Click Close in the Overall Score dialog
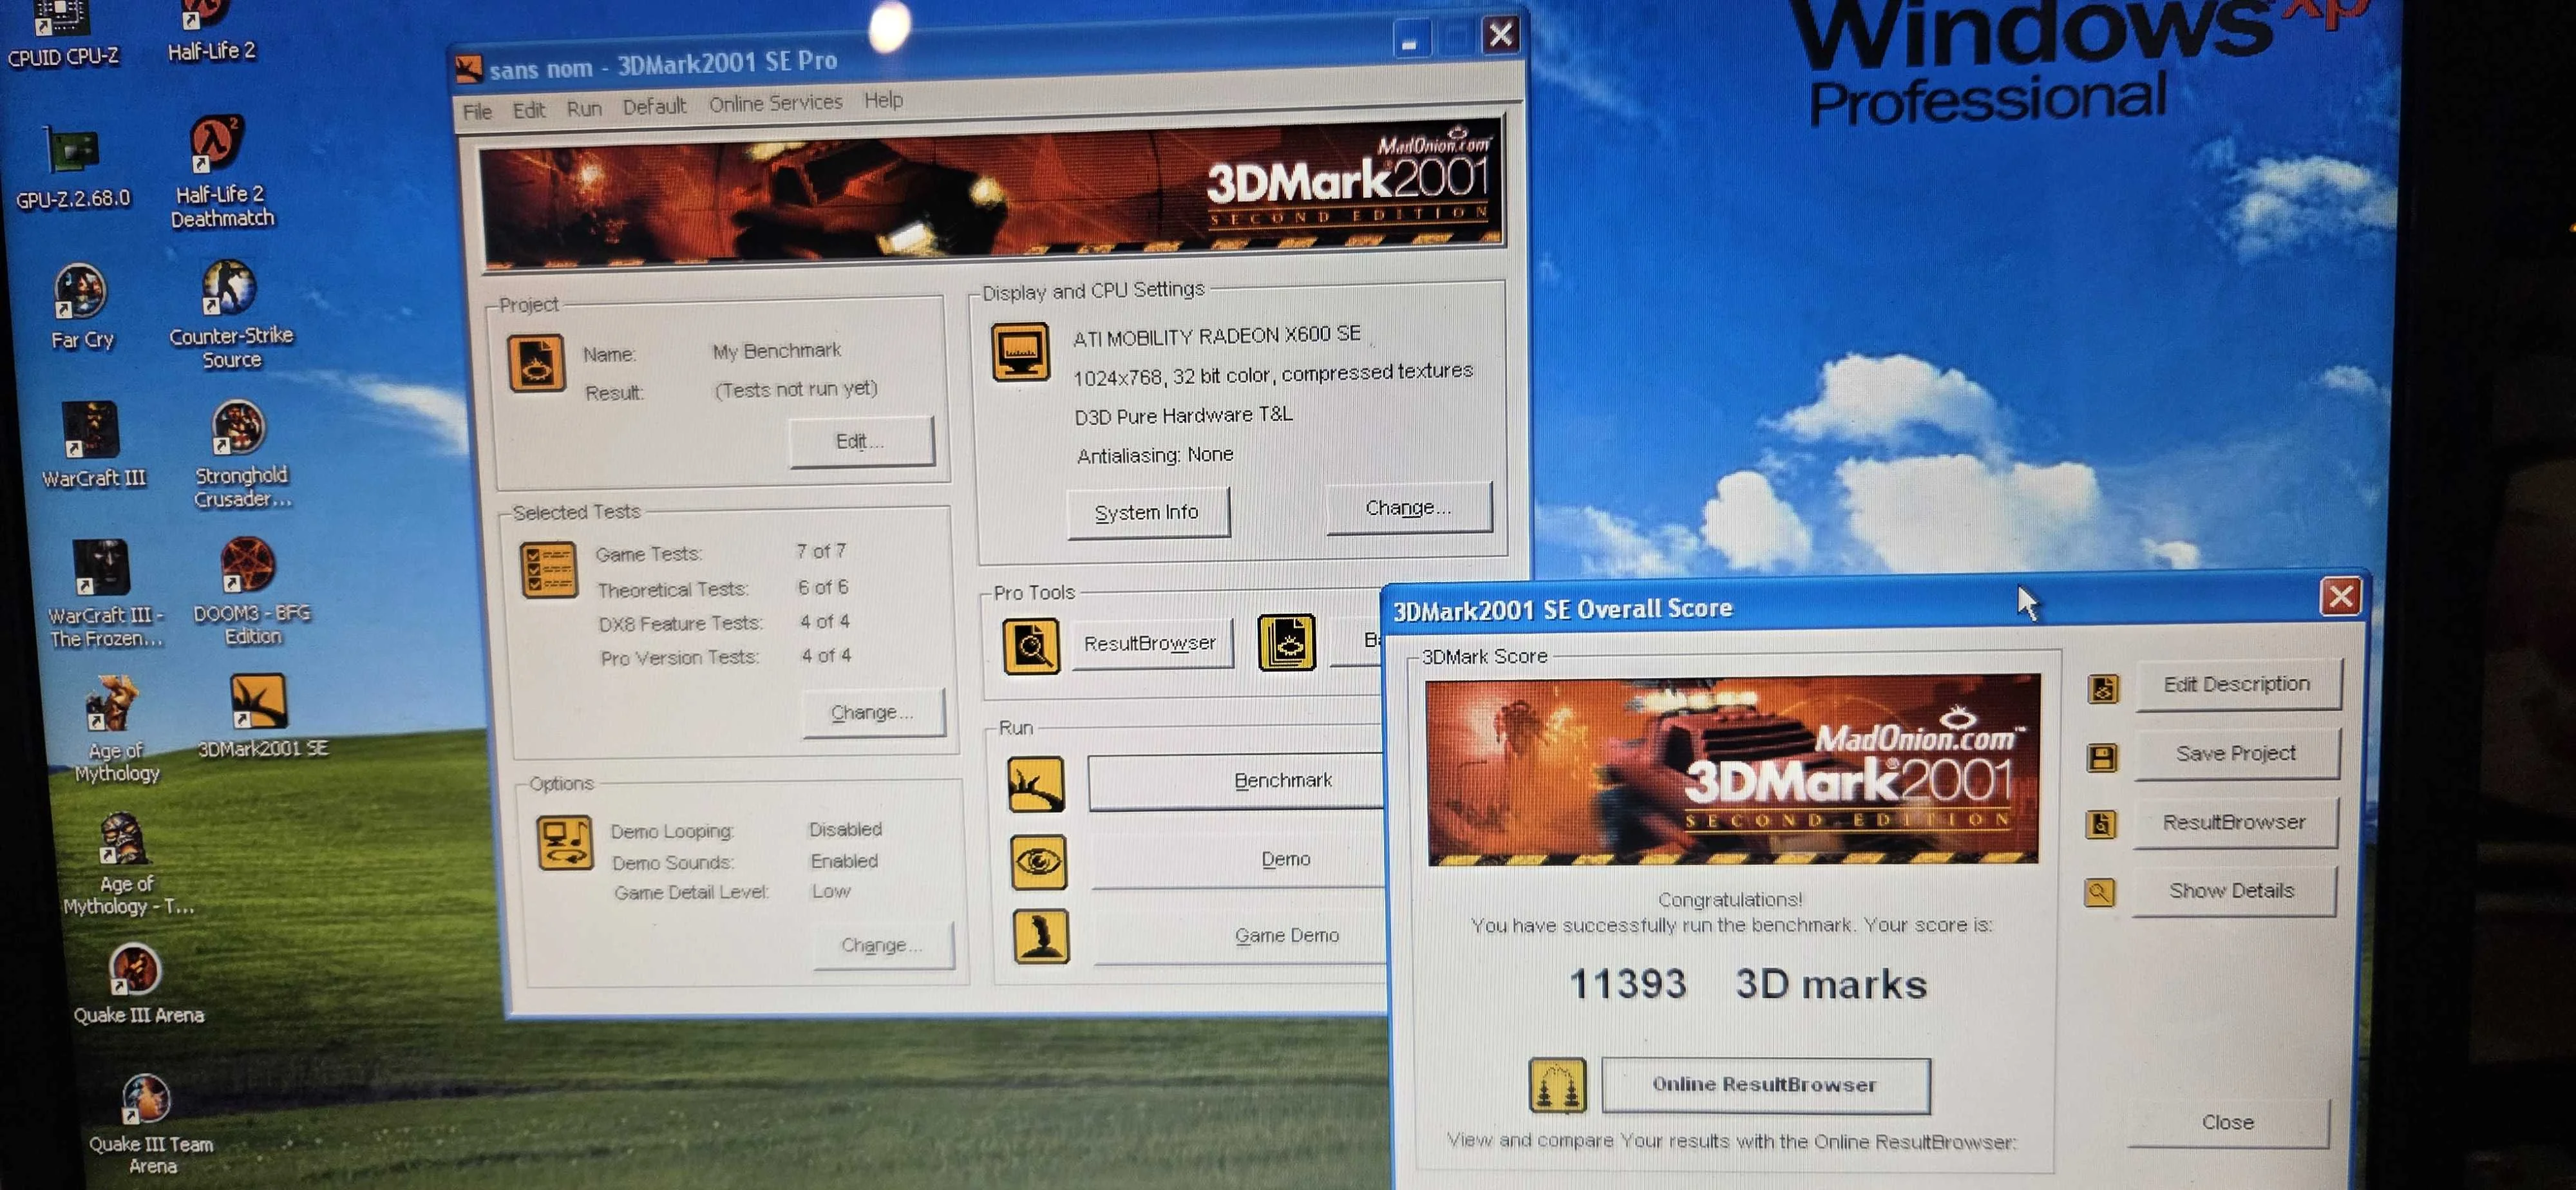Image resolution: width=2576 pixels, height=1190 pixels. pos(2228,1122)
